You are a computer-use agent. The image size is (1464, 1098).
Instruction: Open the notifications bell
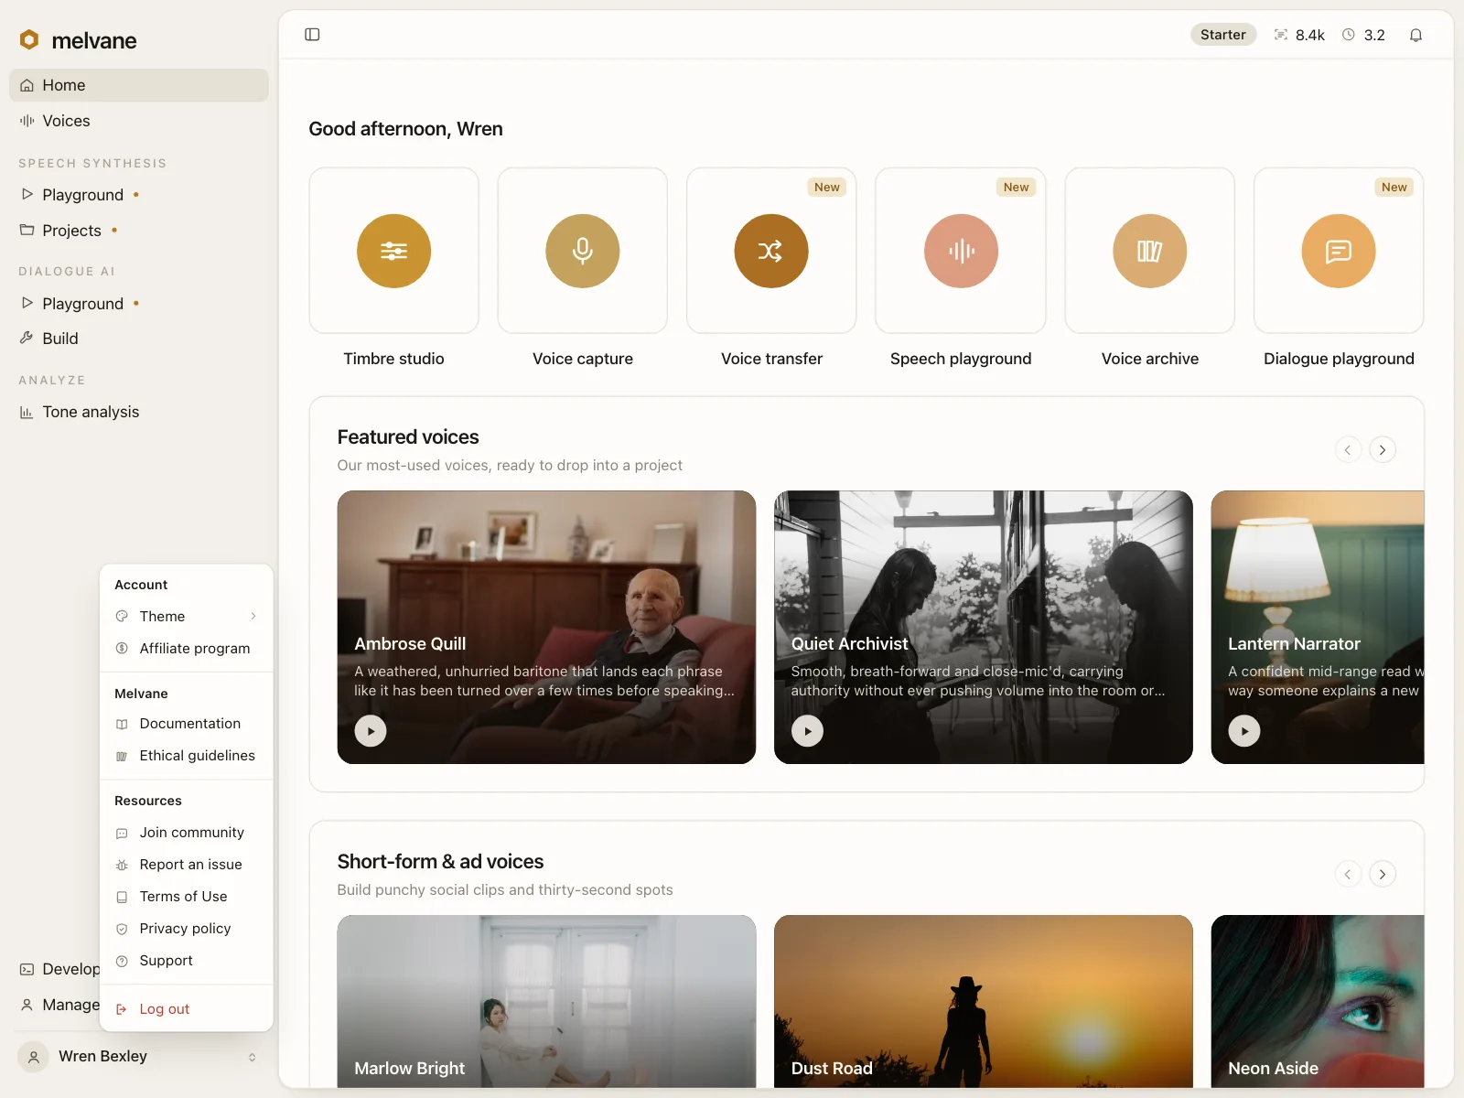[1416, 35]
